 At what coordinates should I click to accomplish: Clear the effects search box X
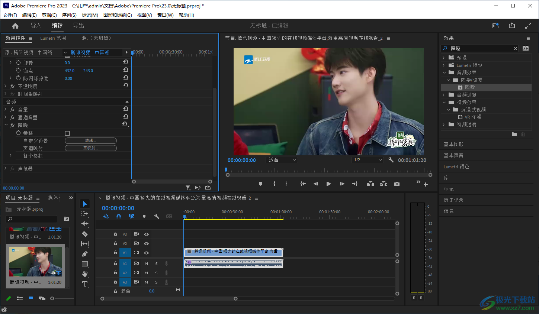pos(515,48)
